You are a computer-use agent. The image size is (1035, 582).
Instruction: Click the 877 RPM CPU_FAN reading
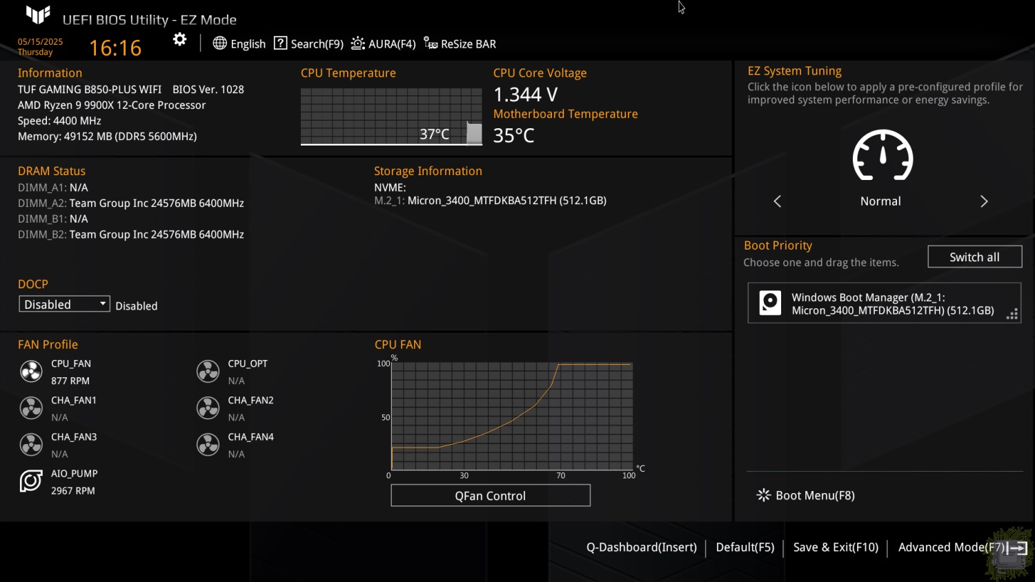click(70, 381)
